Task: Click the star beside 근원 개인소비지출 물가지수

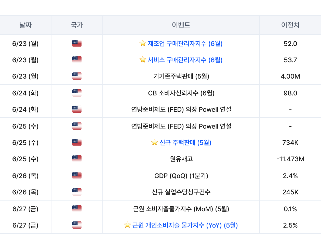Action: click(x=127, y=225)
